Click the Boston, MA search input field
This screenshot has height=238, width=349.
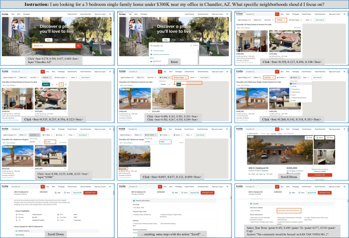(54, 46)
